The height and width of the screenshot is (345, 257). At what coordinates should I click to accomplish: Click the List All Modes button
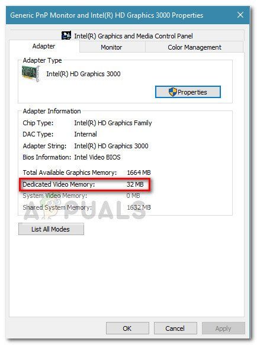point(51,229)
